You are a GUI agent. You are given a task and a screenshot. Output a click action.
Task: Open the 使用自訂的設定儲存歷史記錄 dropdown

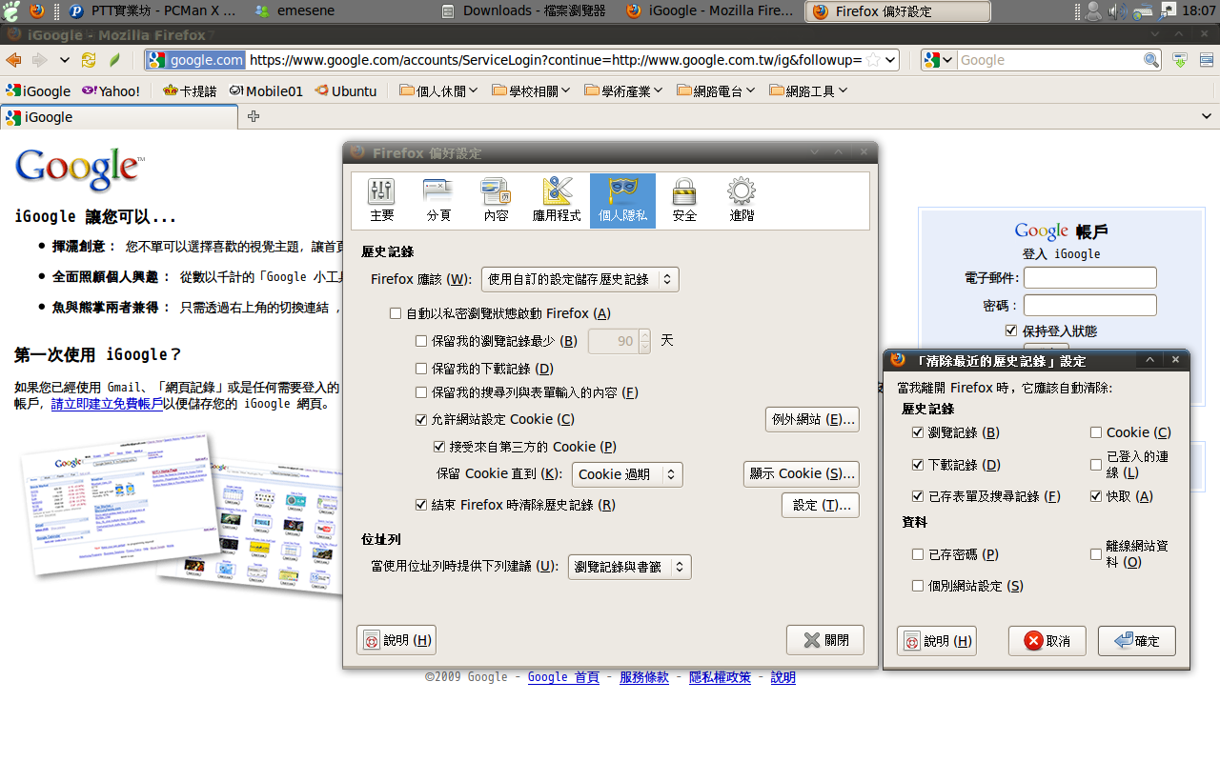pyautogui.click(x=579, y=279)
